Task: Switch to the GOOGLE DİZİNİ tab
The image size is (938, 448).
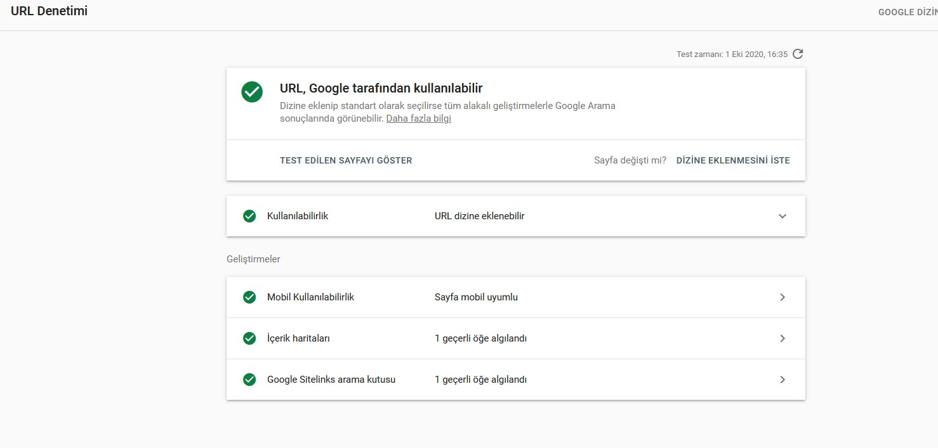Action: click(908, 13)
